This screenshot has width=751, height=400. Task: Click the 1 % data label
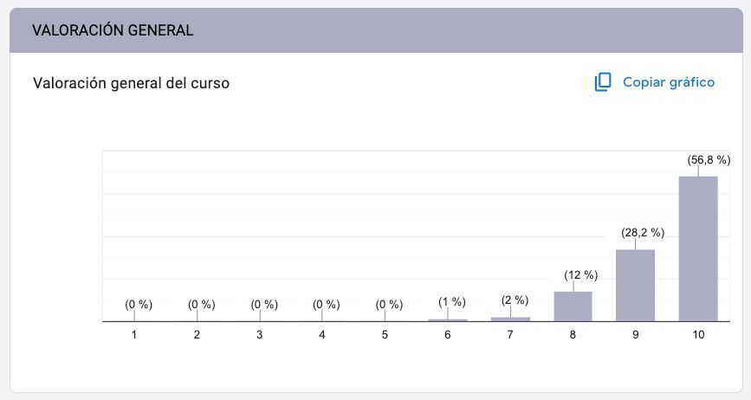point(451,302)
